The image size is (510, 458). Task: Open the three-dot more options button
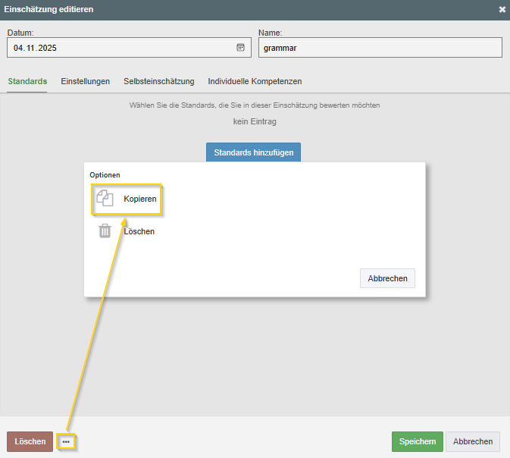[x=66, y=441]
